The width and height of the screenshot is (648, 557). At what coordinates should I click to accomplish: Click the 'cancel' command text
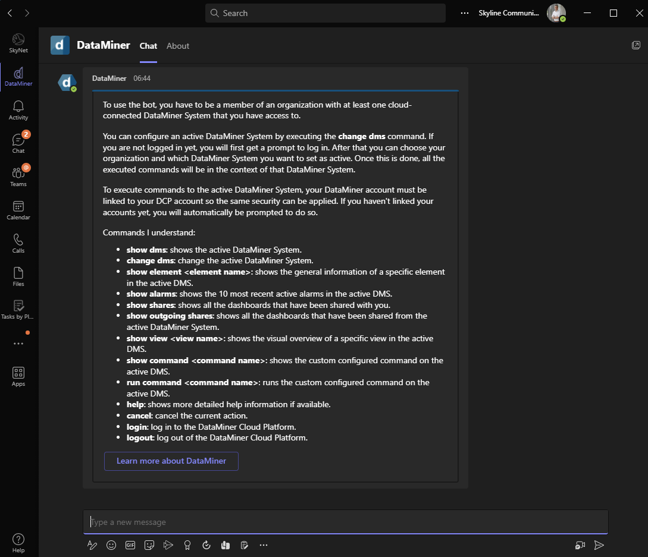tap(139, 416)
